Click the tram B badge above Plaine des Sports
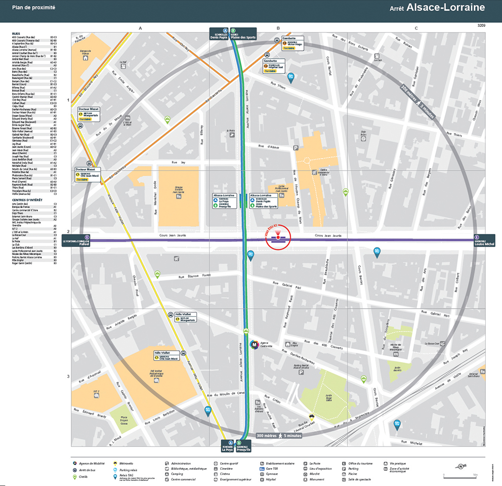Image resolution: width=502 pixels, height=486 pixels. (x=233, y=31)
